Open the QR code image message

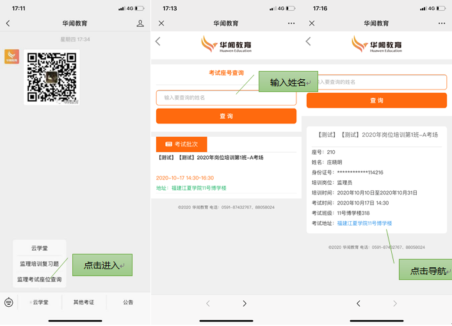(52, 77)
